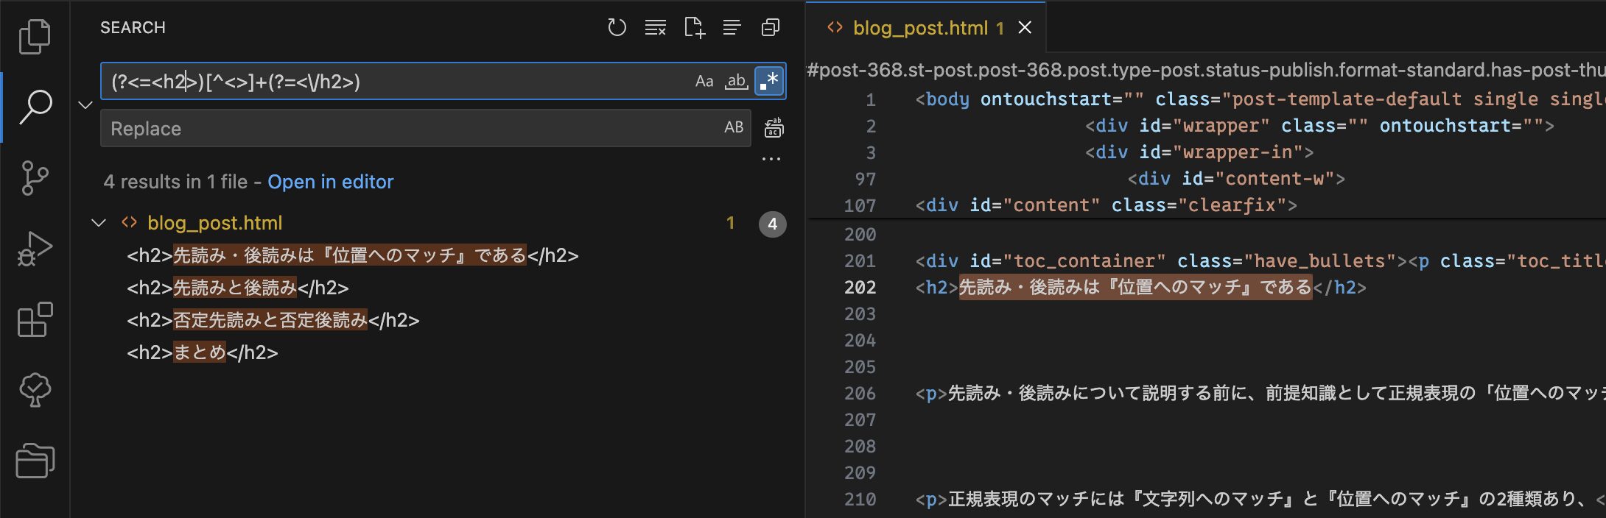Open result 先読みと後読み
Viewport: 1606px width, 518px height.
click(x=238, y=288)
